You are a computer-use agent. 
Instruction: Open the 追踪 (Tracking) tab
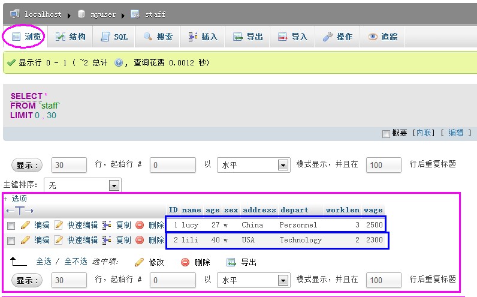pos(382,37)
